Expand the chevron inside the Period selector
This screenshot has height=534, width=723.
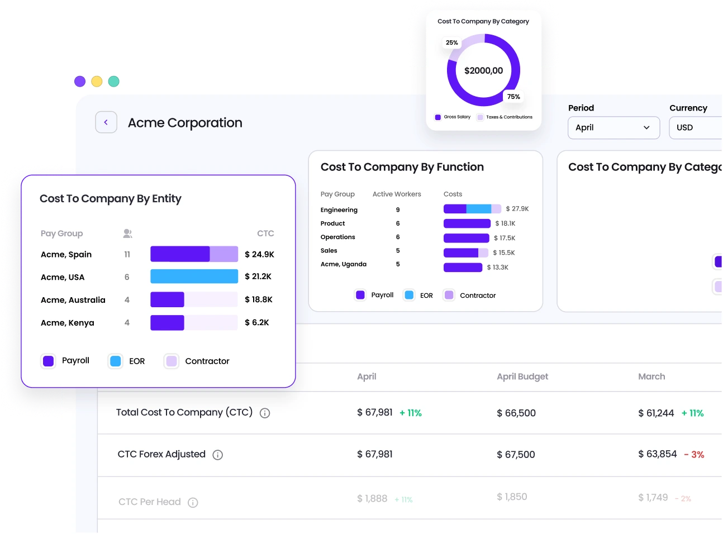coord(647,127)
